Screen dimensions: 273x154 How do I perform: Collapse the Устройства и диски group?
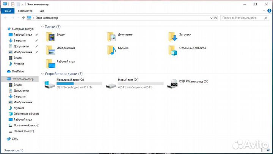[x=42, y=74]
